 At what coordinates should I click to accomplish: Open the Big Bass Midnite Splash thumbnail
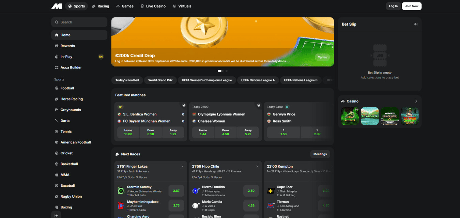[x=410, y=116]
